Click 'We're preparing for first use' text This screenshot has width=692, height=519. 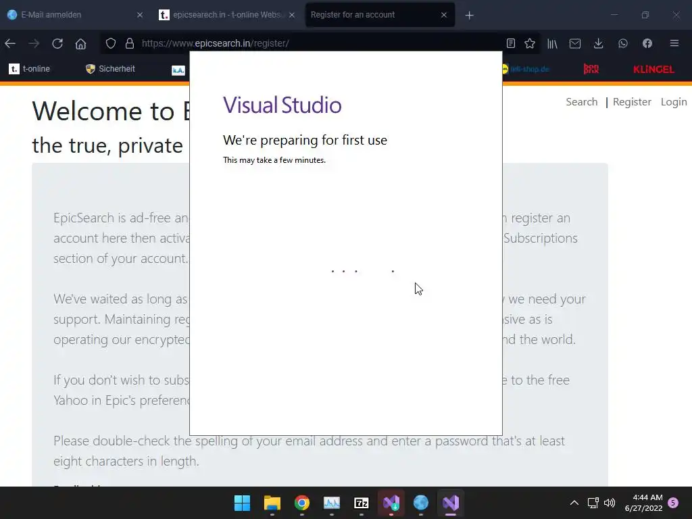[x=305, y=140]
